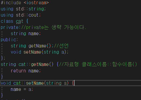This screenshot has width=141, height=100.
Task: Click the 'string getName();' declaration line
Action: tap(40, 46)
